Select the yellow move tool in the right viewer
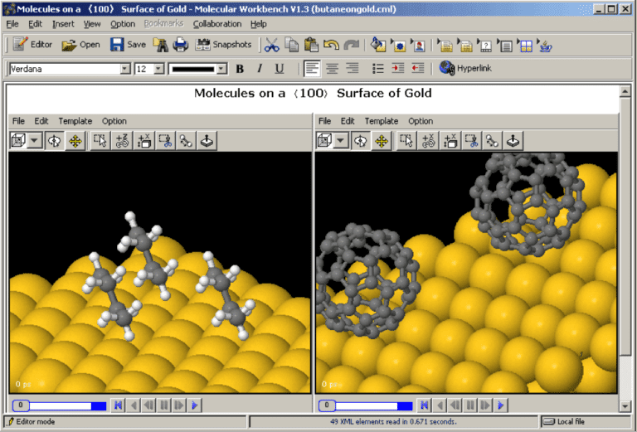Viewport: 637px width, 432px height. (382, 141)
